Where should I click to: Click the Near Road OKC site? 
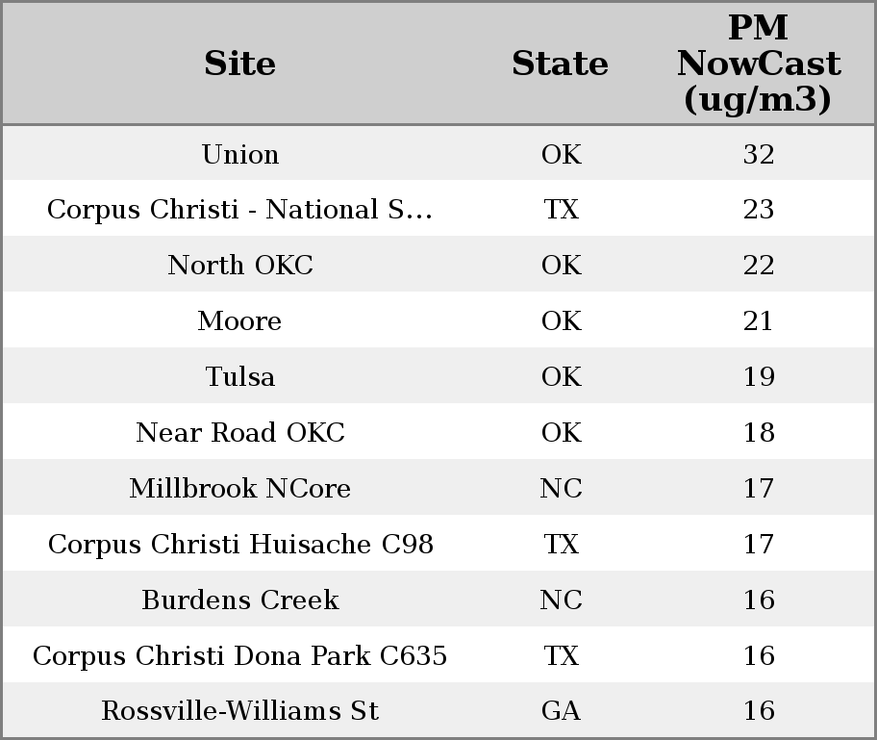(x=240, y=433)
